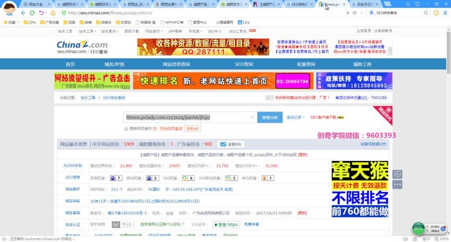
Task: Click the 查看排名 chart button
Action: (231, 144)
